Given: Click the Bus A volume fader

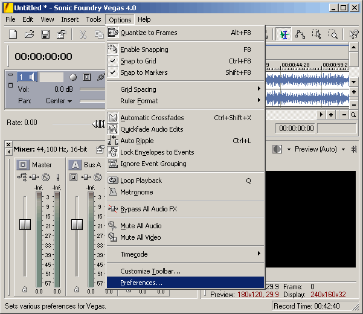Looking at the screenshot, I should point(77,225).
